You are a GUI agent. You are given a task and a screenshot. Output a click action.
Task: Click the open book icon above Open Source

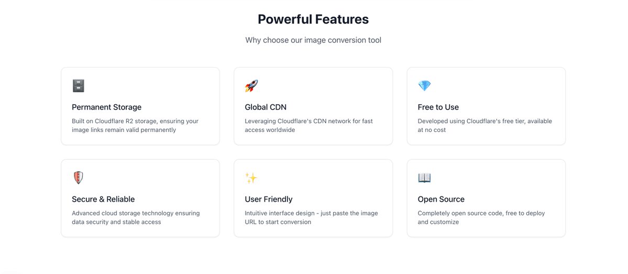pos(424,178)
